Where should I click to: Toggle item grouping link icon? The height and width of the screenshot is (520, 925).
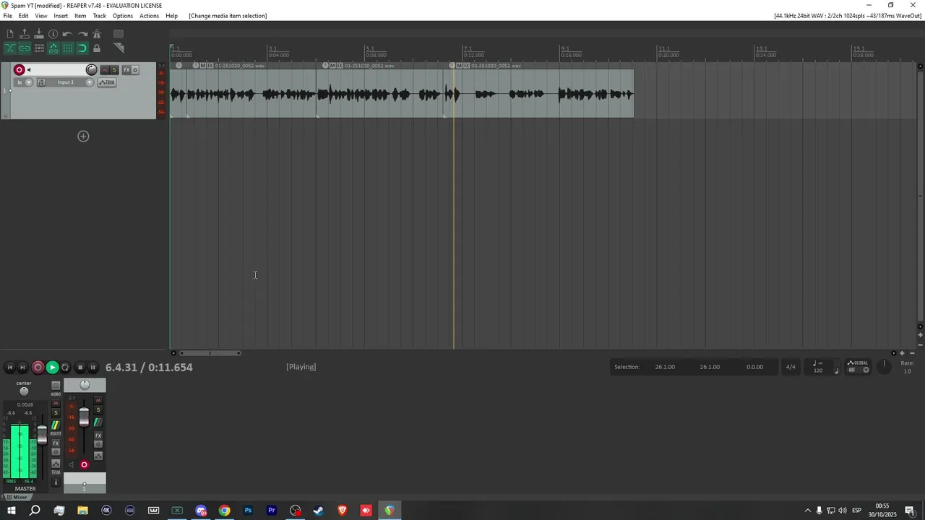(x=25, y=48)
